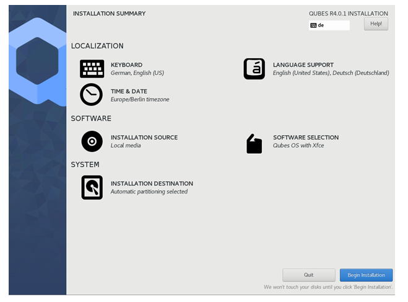Viewport: 408px width, 302px height.
Task: Click 'German, English (US)' keyboard text
Action: 137,73
